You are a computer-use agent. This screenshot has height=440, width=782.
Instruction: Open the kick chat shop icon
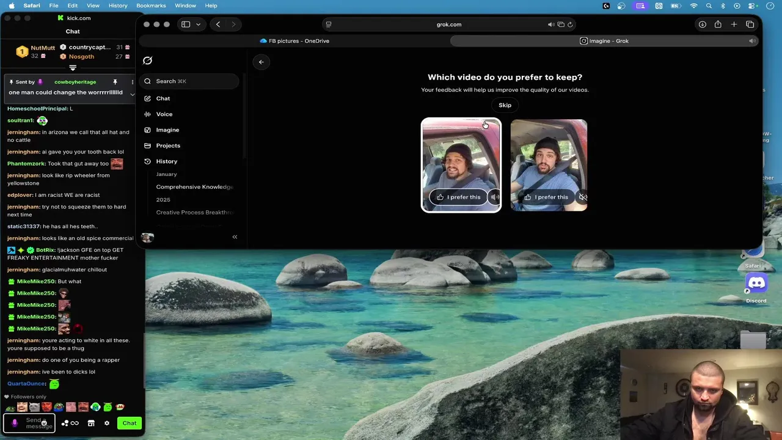click(91, 423)
